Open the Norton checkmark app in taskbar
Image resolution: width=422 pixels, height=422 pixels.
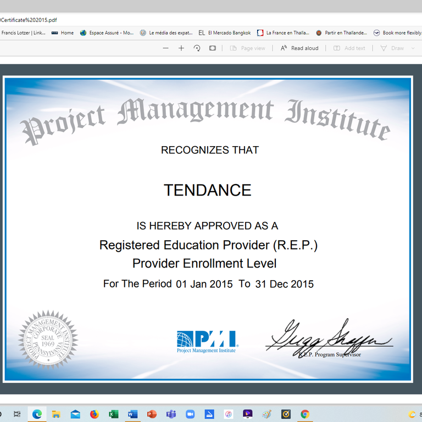click(286, 414)
